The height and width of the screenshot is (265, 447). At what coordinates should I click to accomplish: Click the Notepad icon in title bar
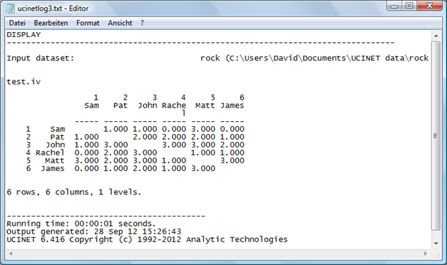10,9
